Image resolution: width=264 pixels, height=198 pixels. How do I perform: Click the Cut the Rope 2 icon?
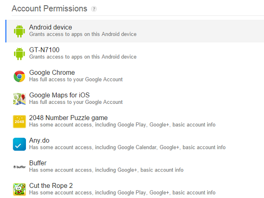click(19, 189)
